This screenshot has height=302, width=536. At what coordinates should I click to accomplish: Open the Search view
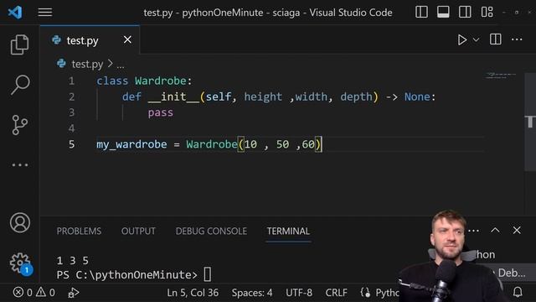20,85
